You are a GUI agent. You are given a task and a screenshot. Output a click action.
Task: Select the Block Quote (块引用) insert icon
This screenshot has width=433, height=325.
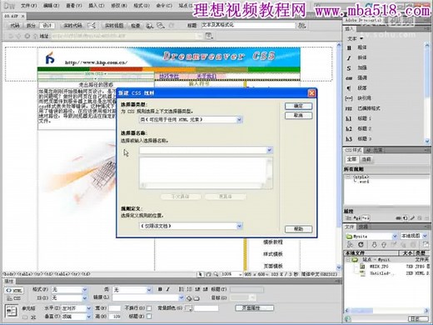click(x=349, y=98)
